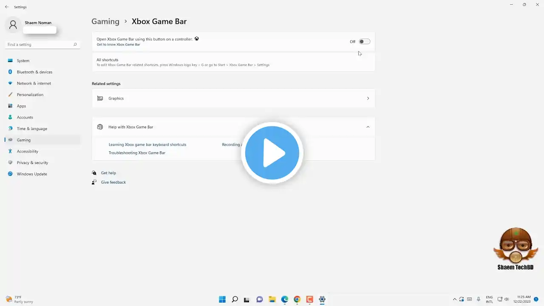Open Graphics related settings chevron
544x306 pixels.
[368, 99]
